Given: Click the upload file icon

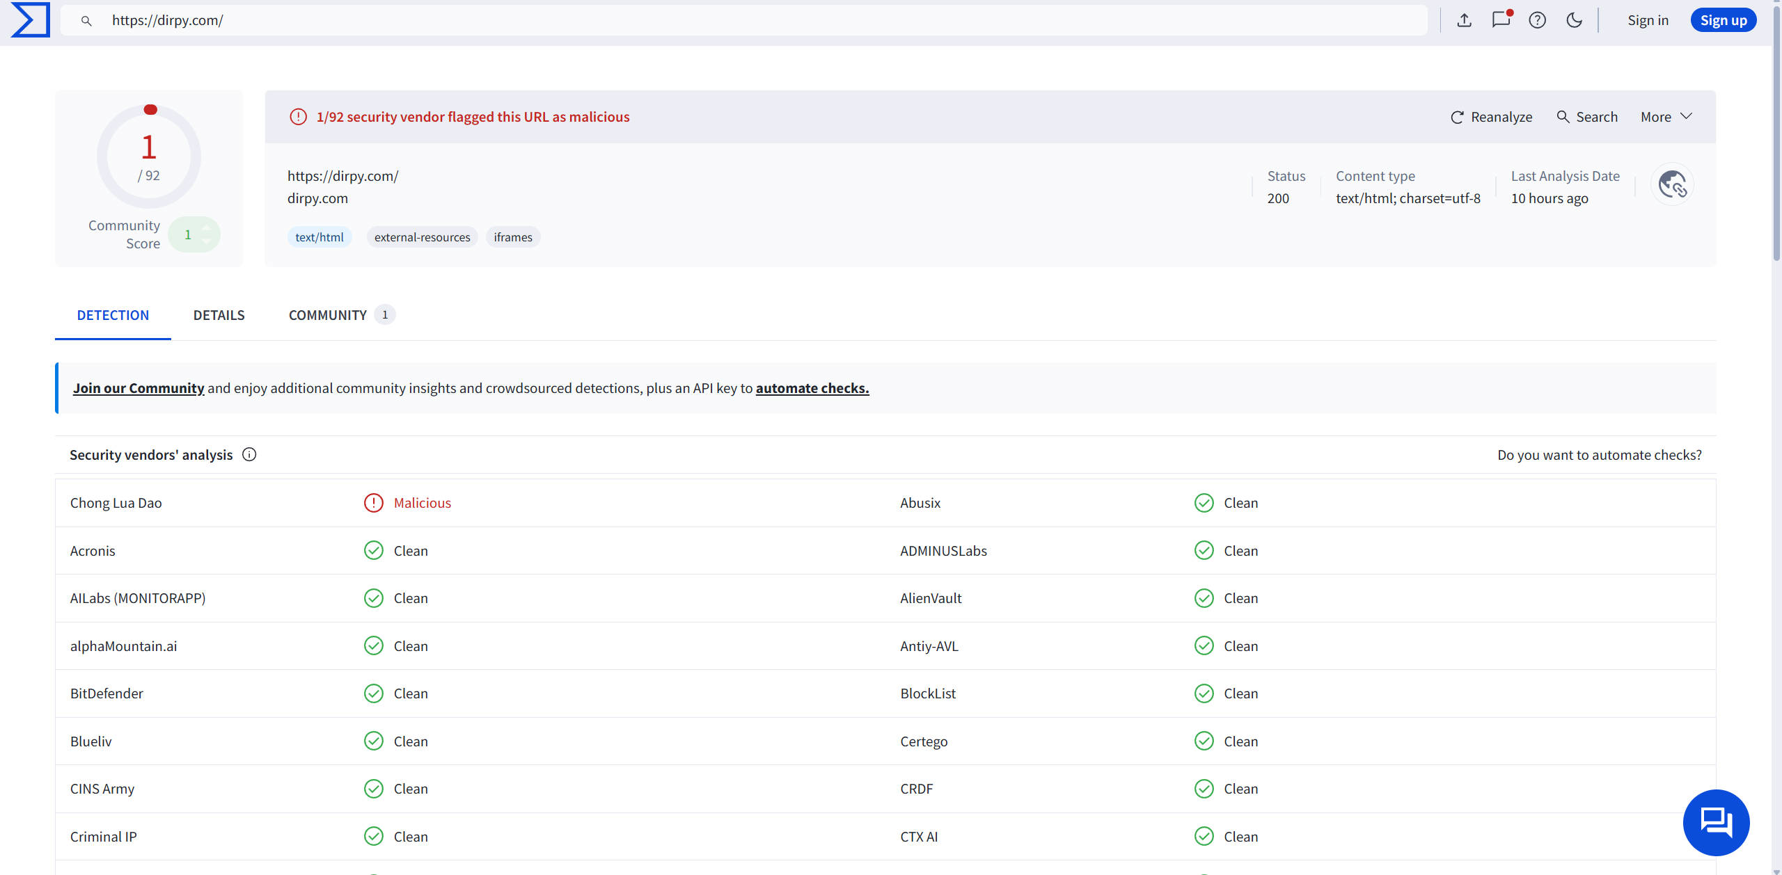Looking at the screenshot, I should 1465,20.
